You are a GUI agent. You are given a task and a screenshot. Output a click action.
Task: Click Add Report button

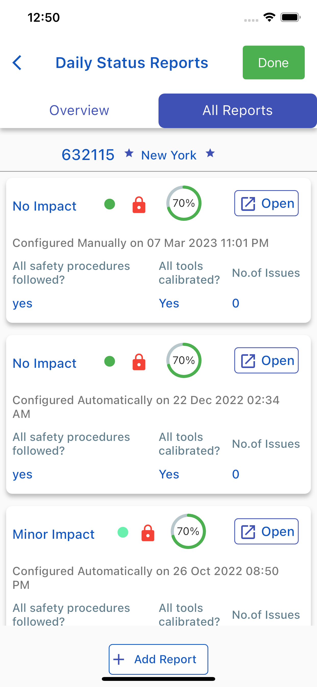159,659
